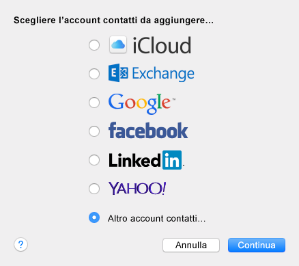299x266 pixels.
Task: Click the Google logo
Action: [142, 103]
